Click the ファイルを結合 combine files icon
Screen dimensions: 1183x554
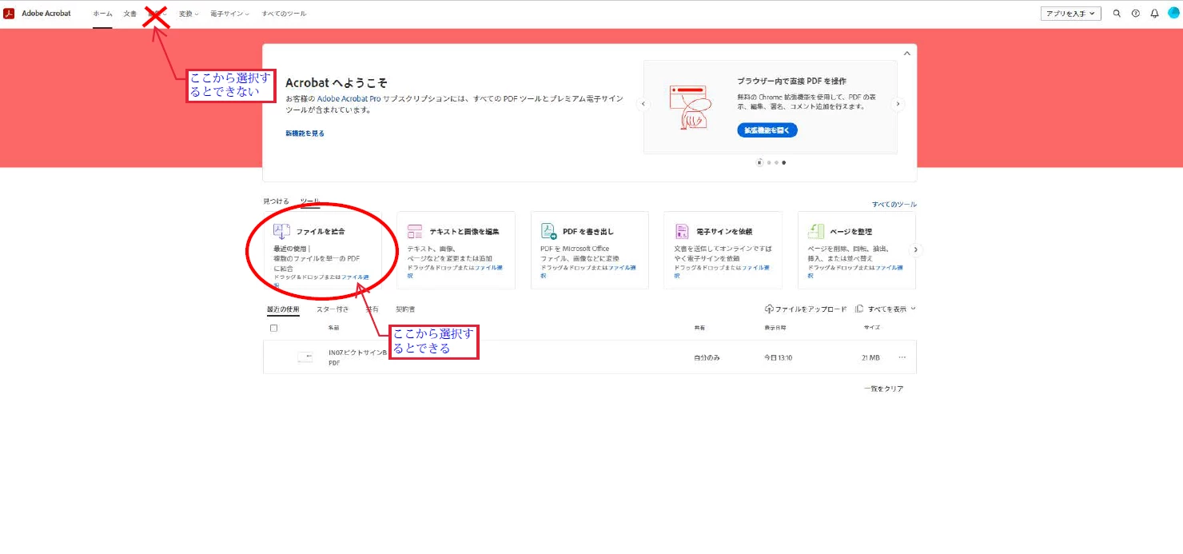281,231
